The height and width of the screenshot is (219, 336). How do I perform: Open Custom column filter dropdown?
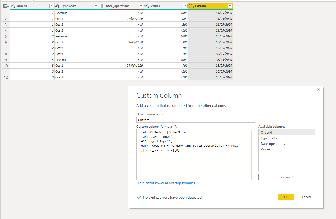230,6
